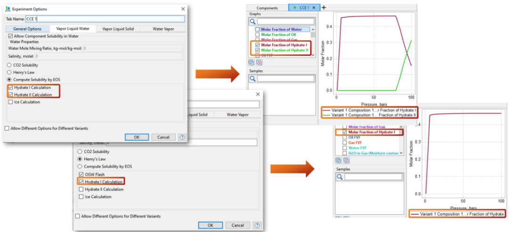Open the General Options tab in CCE 1 dialog
This screenshot has height=232, width=509.
coord(27,29)
